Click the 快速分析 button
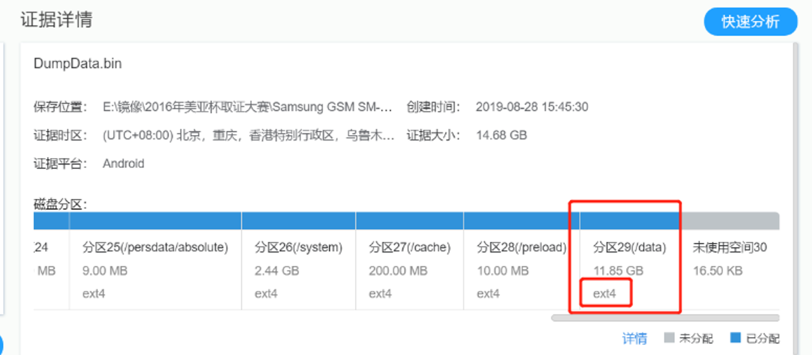The height and width of the screenshot is (355, 812). [750, 22]
